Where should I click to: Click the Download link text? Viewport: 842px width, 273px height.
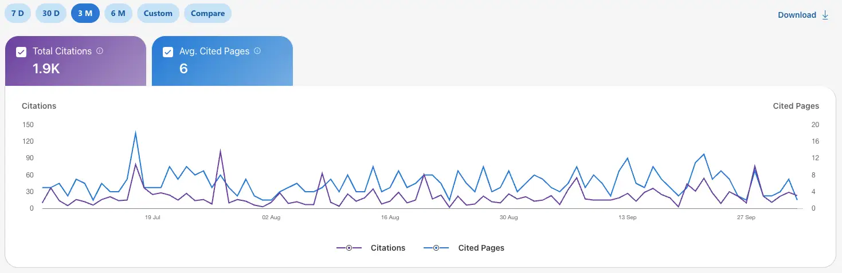coord(797,15)
